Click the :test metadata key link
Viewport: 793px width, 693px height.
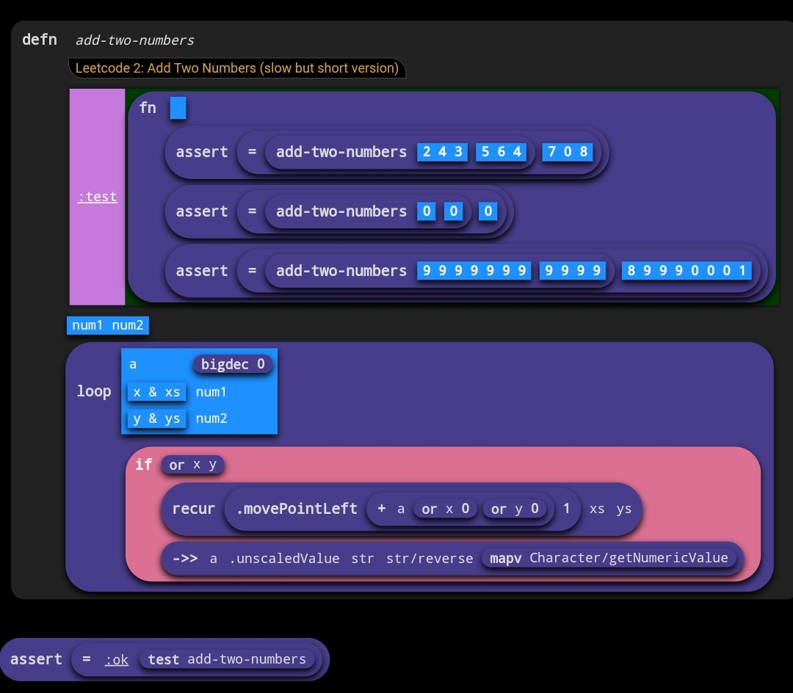pyautogui.click(x=97, y=197)
